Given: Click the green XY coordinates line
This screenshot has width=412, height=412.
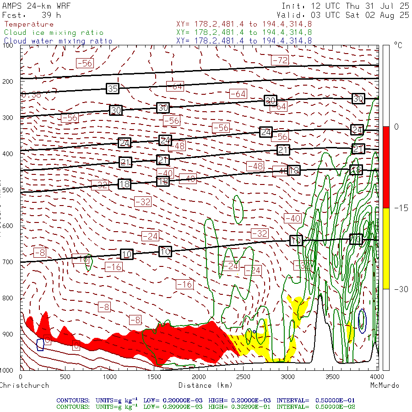Looking at the screenshot, I should [244, 33].
